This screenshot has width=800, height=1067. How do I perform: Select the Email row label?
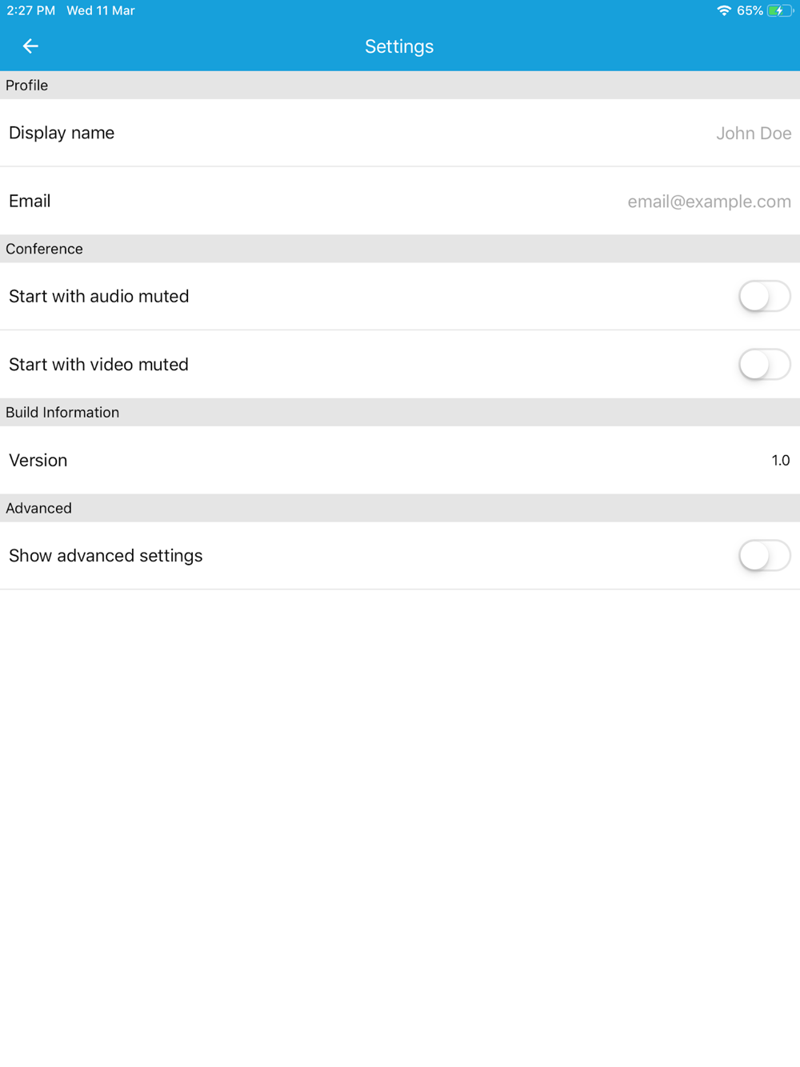click(x=30, y=201)
